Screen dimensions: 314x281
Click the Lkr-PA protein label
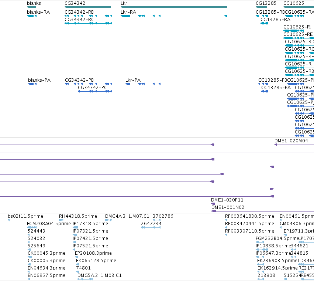(133, 80)
